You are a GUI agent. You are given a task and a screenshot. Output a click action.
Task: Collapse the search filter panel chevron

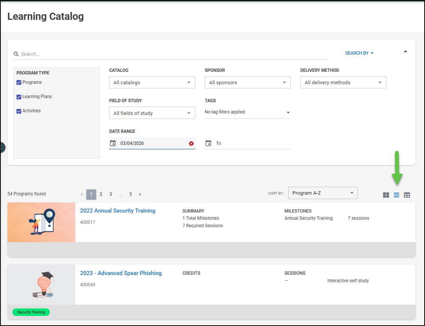pos(405,52)
